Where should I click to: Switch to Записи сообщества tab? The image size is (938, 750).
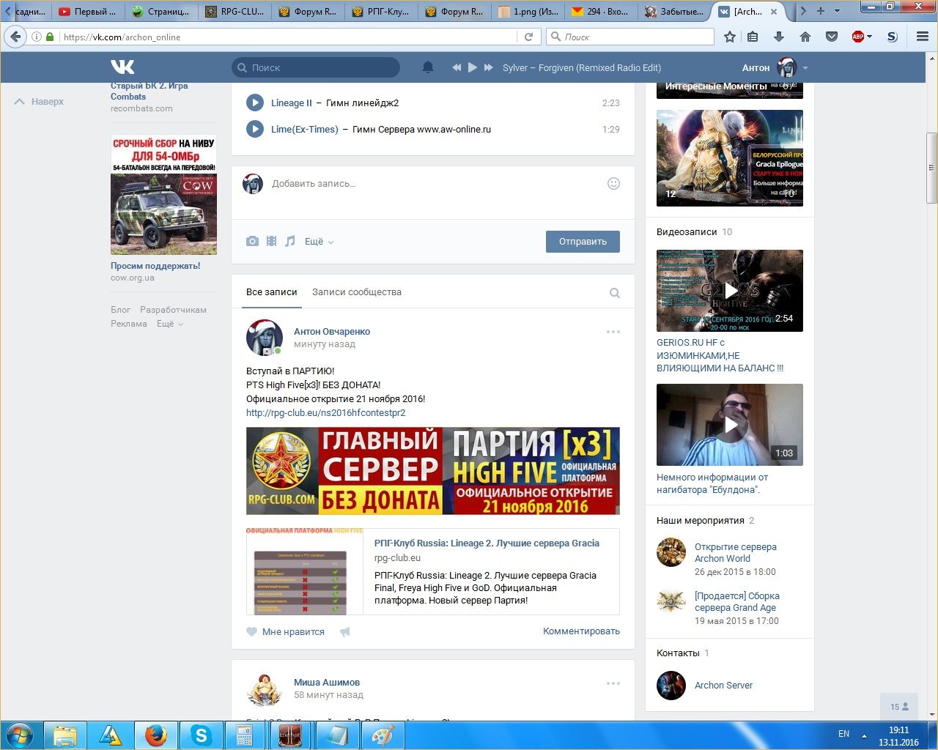pyautogui.click(x=357, y=292)
